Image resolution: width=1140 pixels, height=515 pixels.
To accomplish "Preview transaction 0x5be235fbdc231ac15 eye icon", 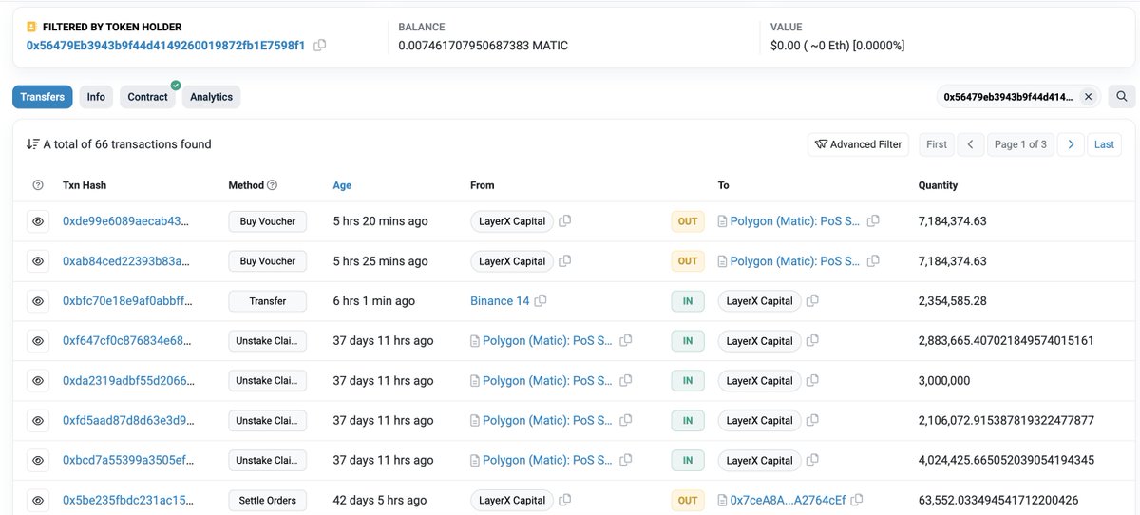I will pos(38,501).
